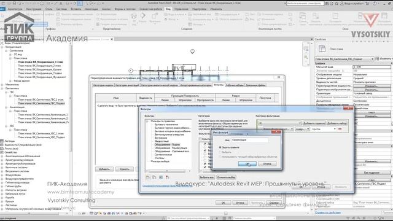Open steering wheel on navigation bar
393x221 pixels.
[x=306, y=49]
